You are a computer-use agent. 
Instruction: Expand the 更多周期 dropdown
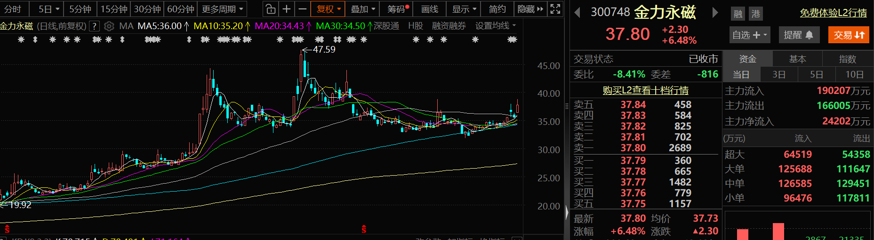pos(223,9)
